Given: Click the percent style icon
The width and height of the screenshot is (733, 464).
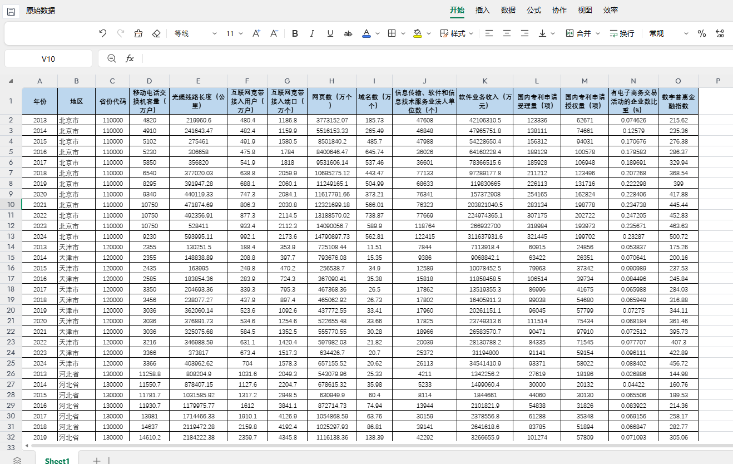Looking at the screenshot, I should [702, 33].
